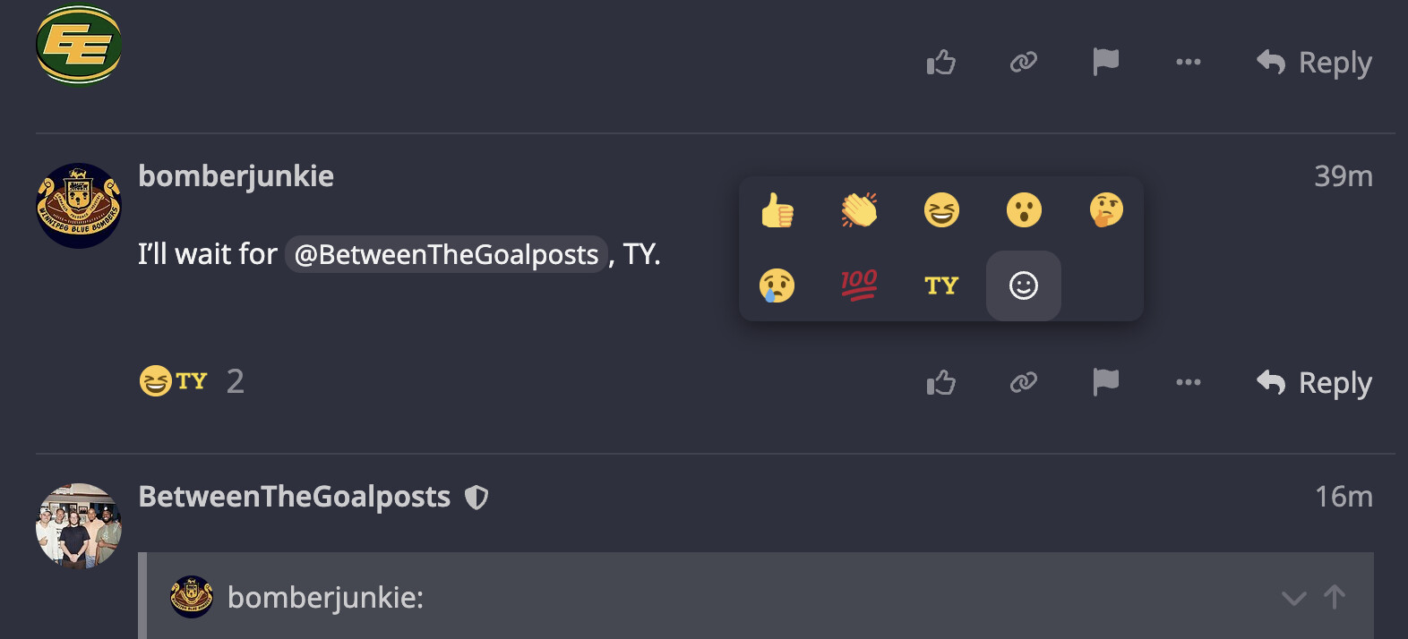
Task: Pick the thumbs up emoji reaction
Action: point(777,210)
